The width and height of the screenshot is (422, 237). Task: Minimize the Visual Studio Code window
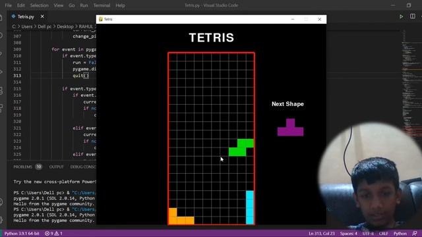click(393, 5)
